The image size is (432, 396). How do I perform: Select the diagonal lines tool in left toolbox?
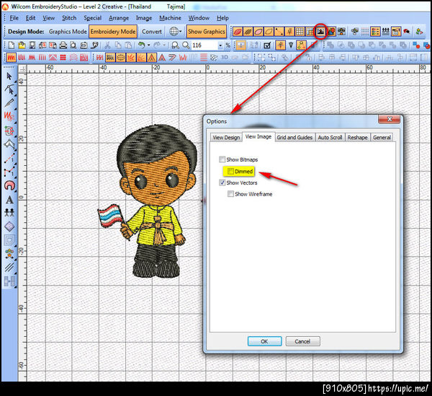[x=9, y=267]
